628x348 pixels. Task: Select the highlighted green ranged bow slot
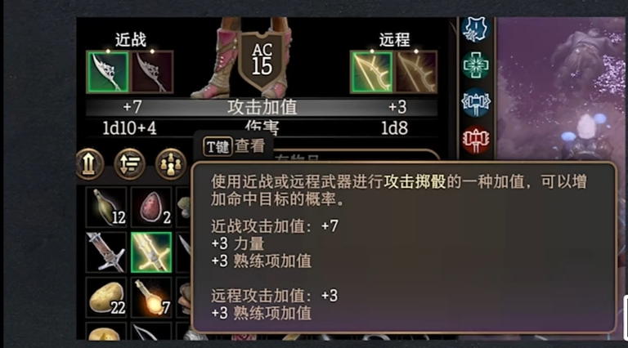point(372,72)
